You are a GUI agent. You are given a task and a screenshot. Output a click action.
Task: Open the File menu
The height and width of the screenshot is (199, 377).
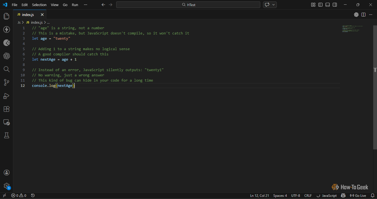[x=14, y=5]
